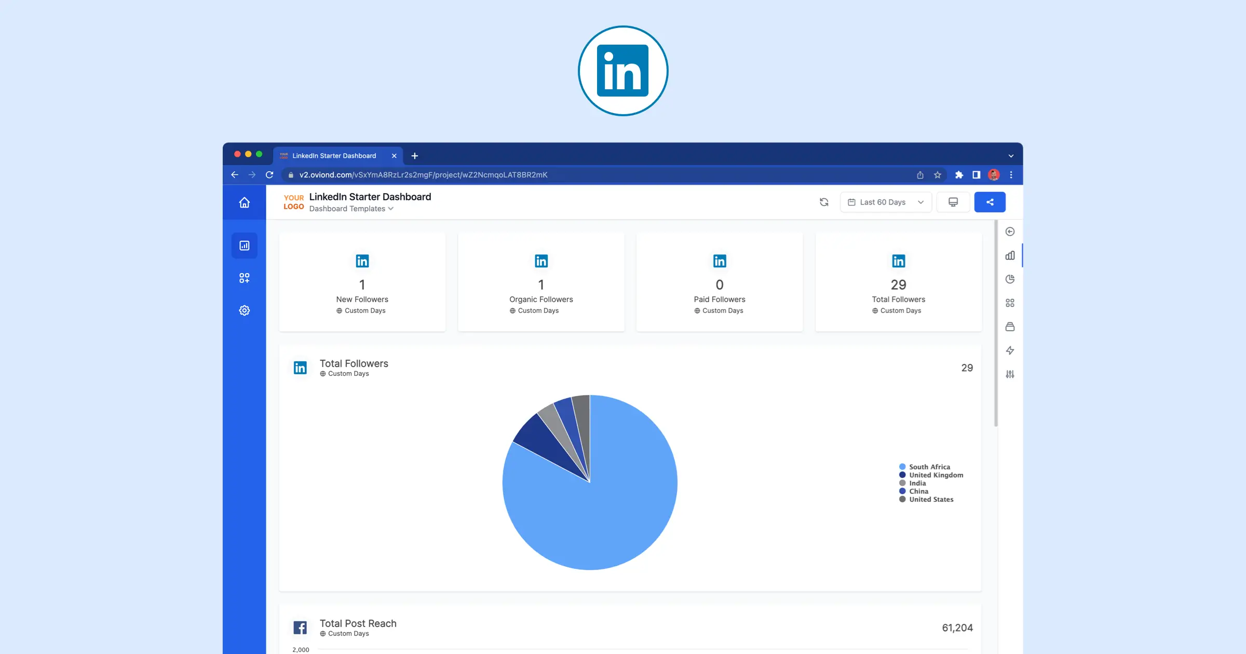Open settings gear in left sidebar
The height and width of the screenshot is (654, 1246).
point(244,310)
